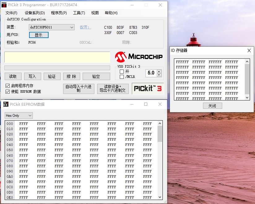Increase VDD voltage with the up arrow
Viewport: 255px width, 204px height.
click(159, 71)
